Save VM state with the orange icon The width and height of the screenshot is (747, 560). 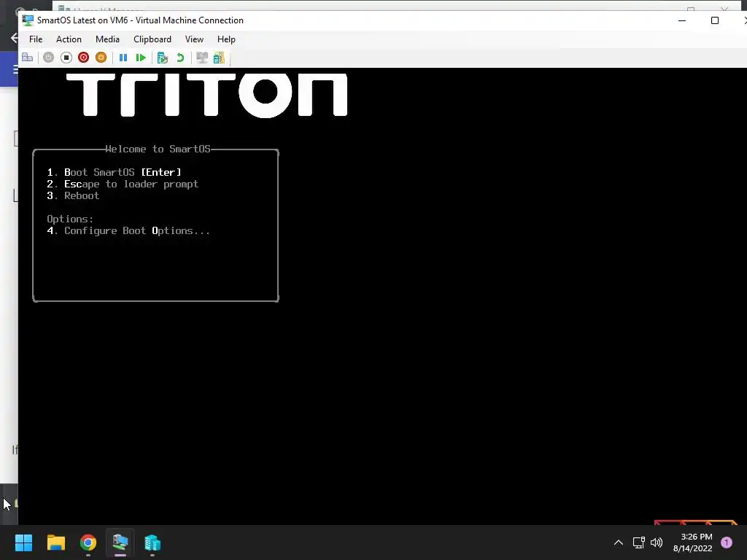[x=101, y=58]
